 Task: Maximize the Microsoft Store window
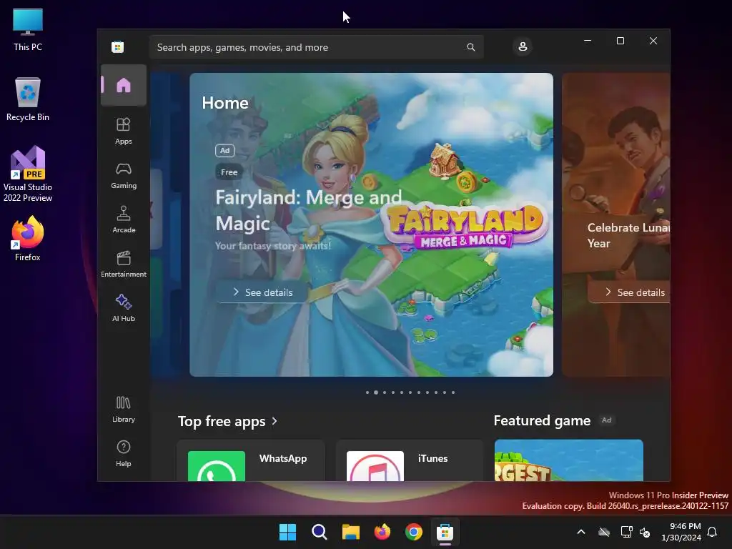click(x=620, y=41)
